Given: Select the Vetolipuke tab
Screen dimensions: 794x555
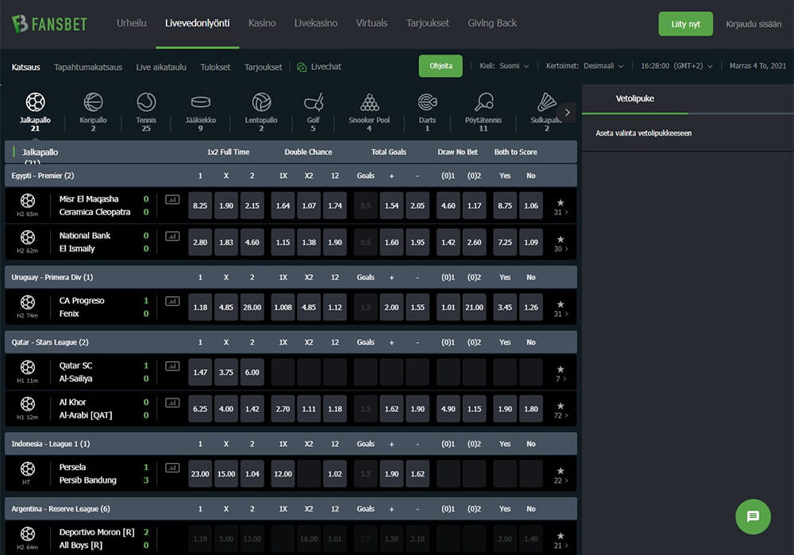Looking at the screenshot, I should tap(634, 98).
